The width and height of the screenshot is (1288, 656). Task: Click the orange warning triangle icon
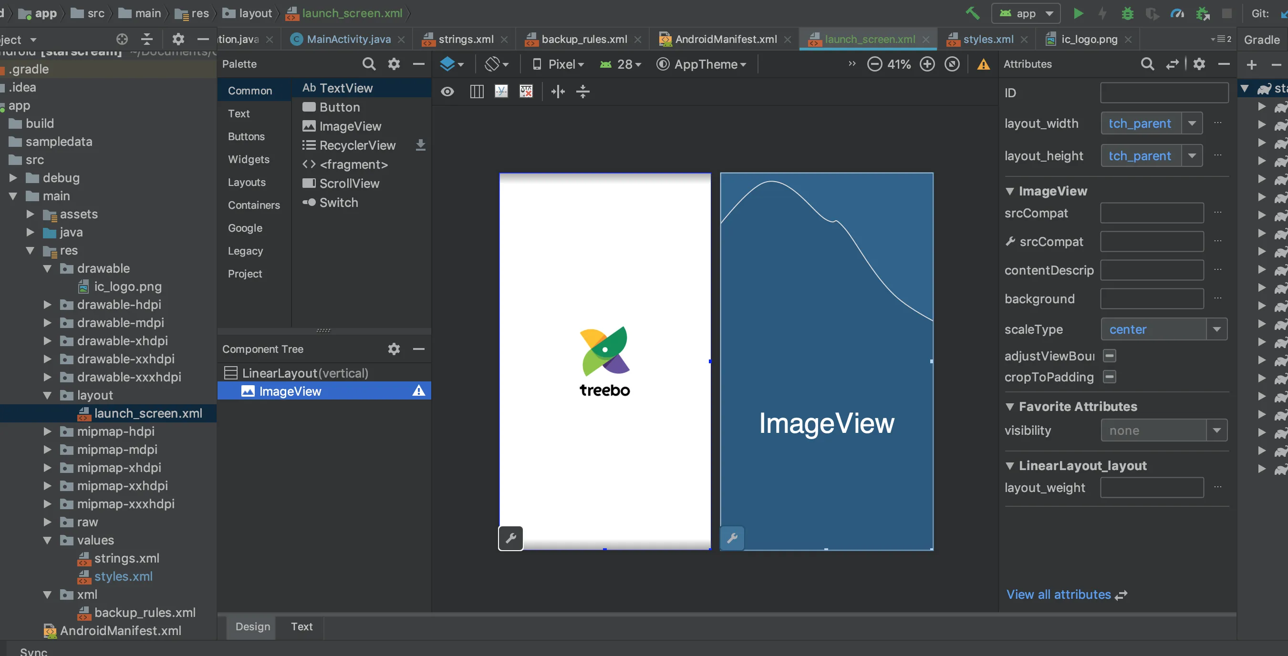tap(983, 64)
